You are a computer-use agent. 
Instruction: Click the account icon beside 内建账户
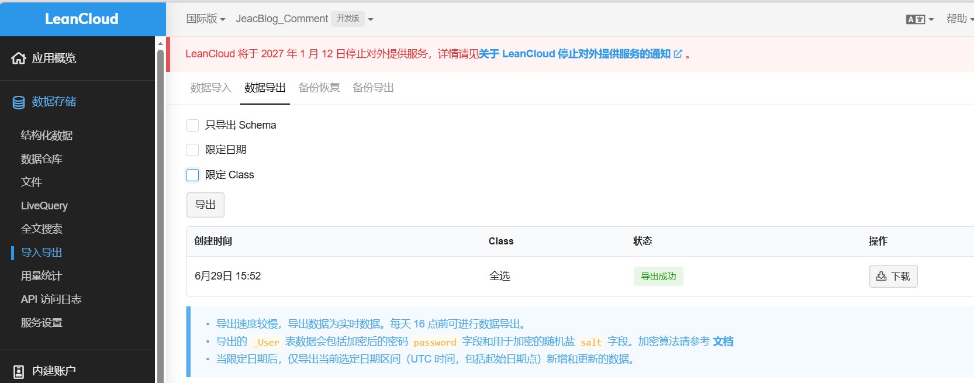click(x=19, y=371)
